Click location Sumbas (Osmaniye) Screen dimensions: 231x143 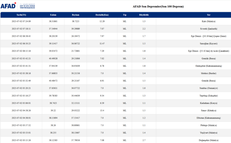point(209,88)
